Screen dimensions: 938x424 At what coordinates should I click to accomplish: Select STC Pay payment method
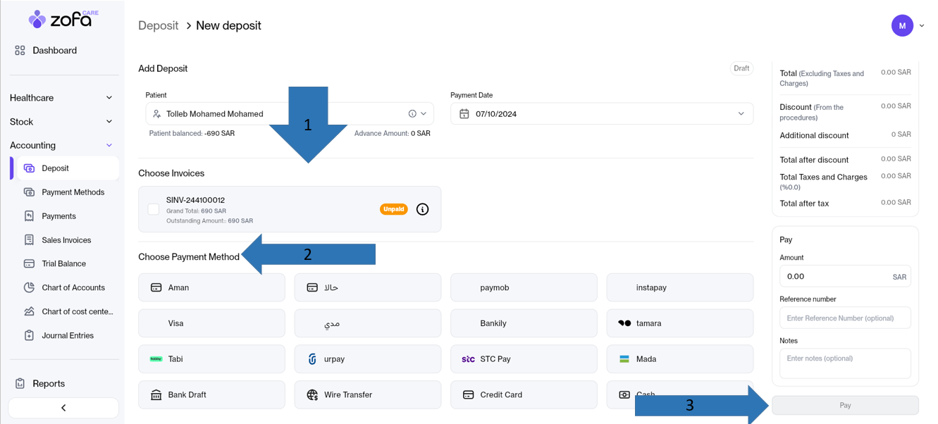coord(524,359)
